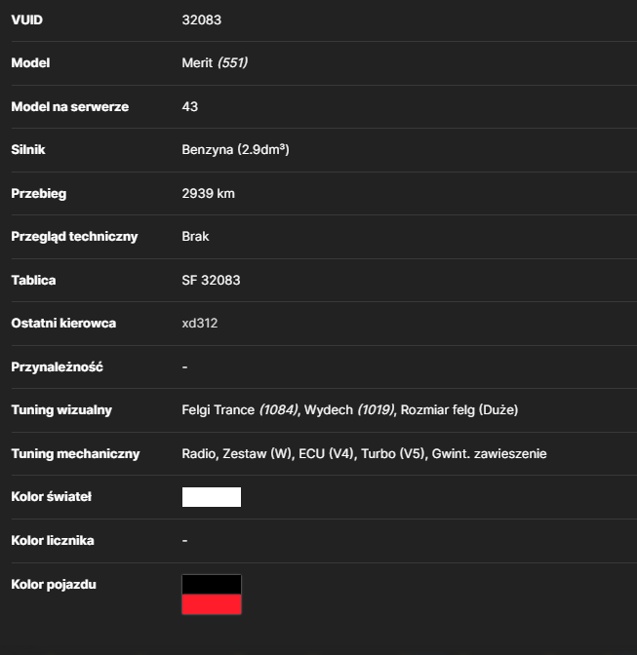Image resolution: width=637 pixels, height=655 pixels.
Task: Click Zestaw (W) in mechanical tuning
Action: [x=258, y=453]
